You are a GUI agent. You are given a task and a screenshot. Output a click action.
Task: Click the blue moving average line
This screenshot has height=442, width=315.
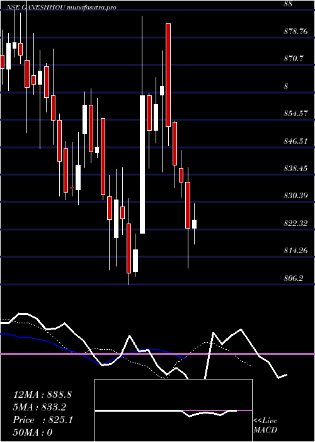click(93, 350)
